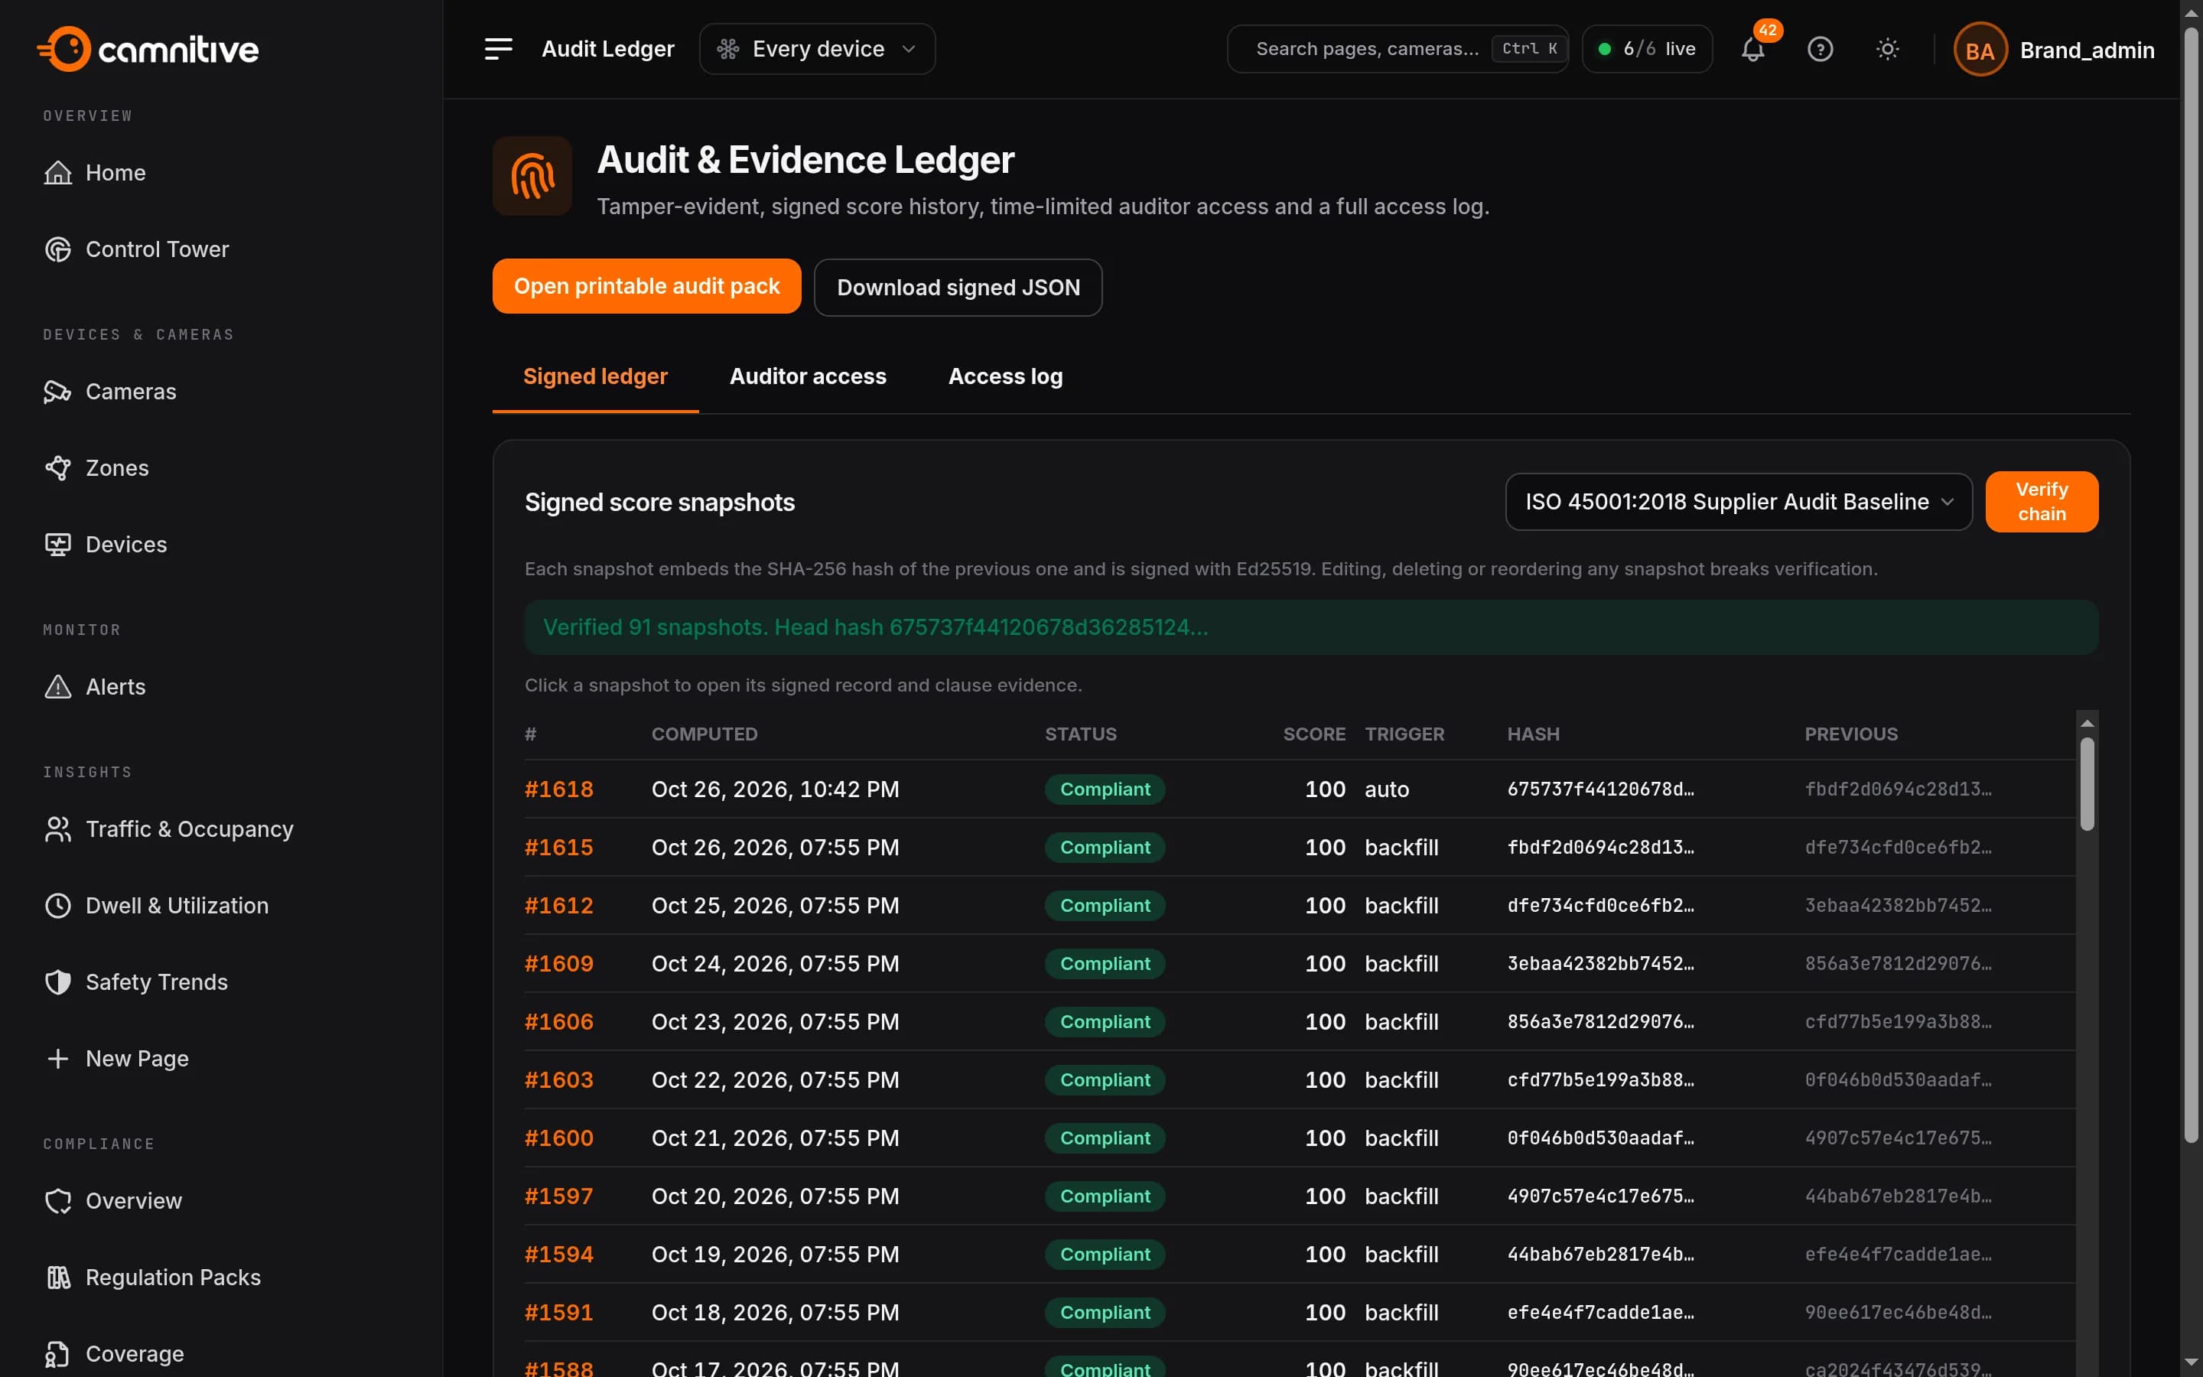Open snapshot #1609

click(558, 965)
